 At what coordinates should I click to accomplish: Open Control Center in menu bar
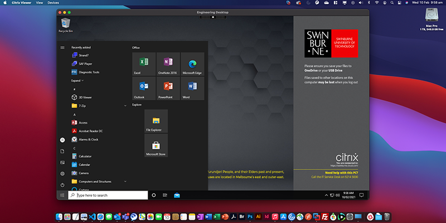pyautogui.click(x=399, y=3)
